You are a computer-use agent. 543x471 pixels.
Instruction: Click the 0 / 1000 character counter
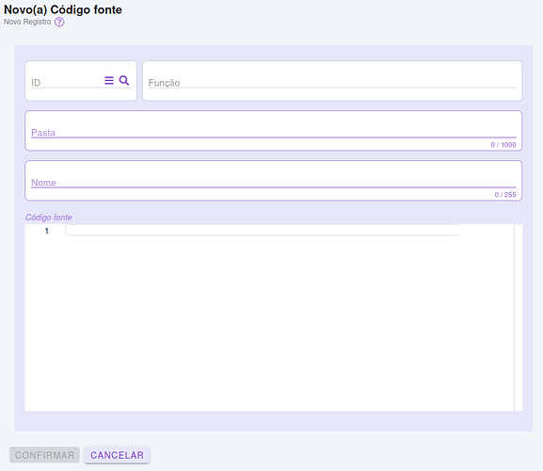point(503,145)
